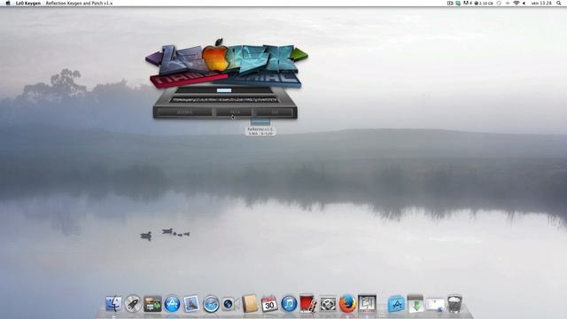The image size is (567, 319).
Task: Launch iTunes music note icon
Action: [x=289, y=304]
